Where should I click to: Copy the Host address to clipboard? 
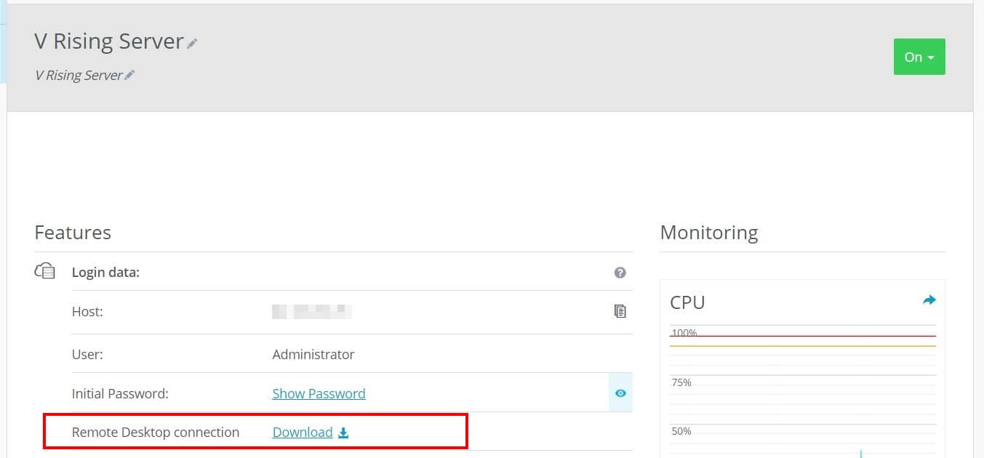(x=620, y=311)
